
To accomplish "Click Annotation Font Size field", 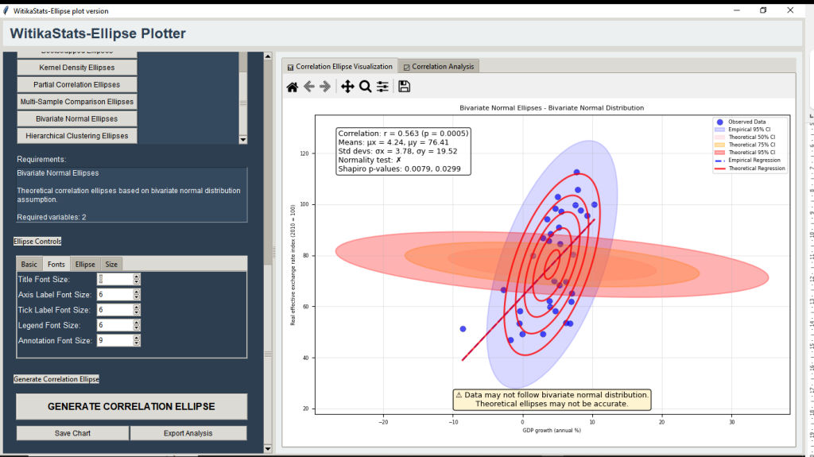I will click(x=114, y=341).
